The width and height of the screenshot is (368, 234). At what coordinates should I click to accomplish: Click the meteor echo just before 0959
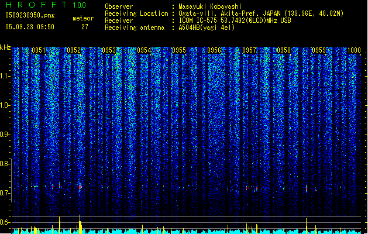pyautogui.click(x=306, y=189)
